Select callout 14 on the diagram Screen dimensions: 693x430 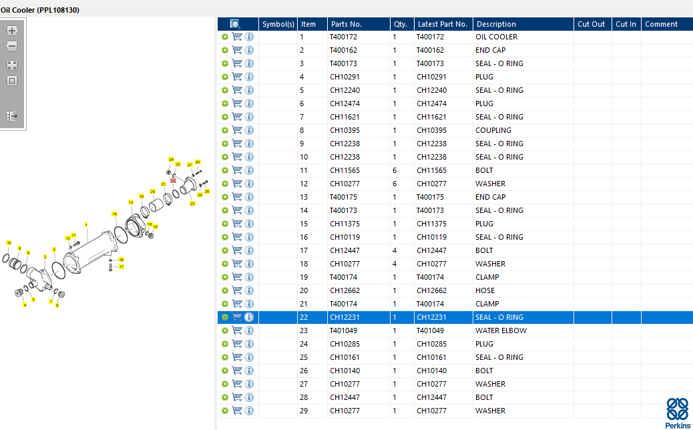tap(114, 214)
